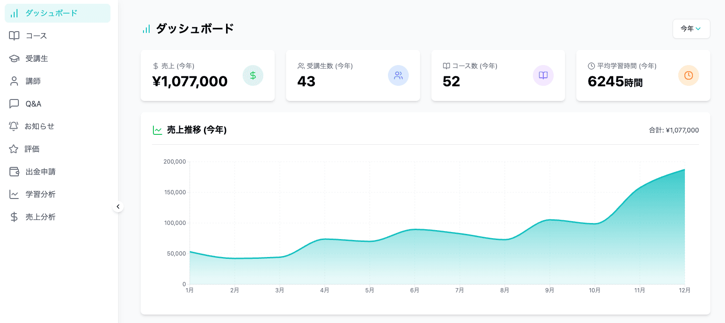Screen dimensions: 725x323
Task: Go to the 講師 page
Action: [33, 81]
